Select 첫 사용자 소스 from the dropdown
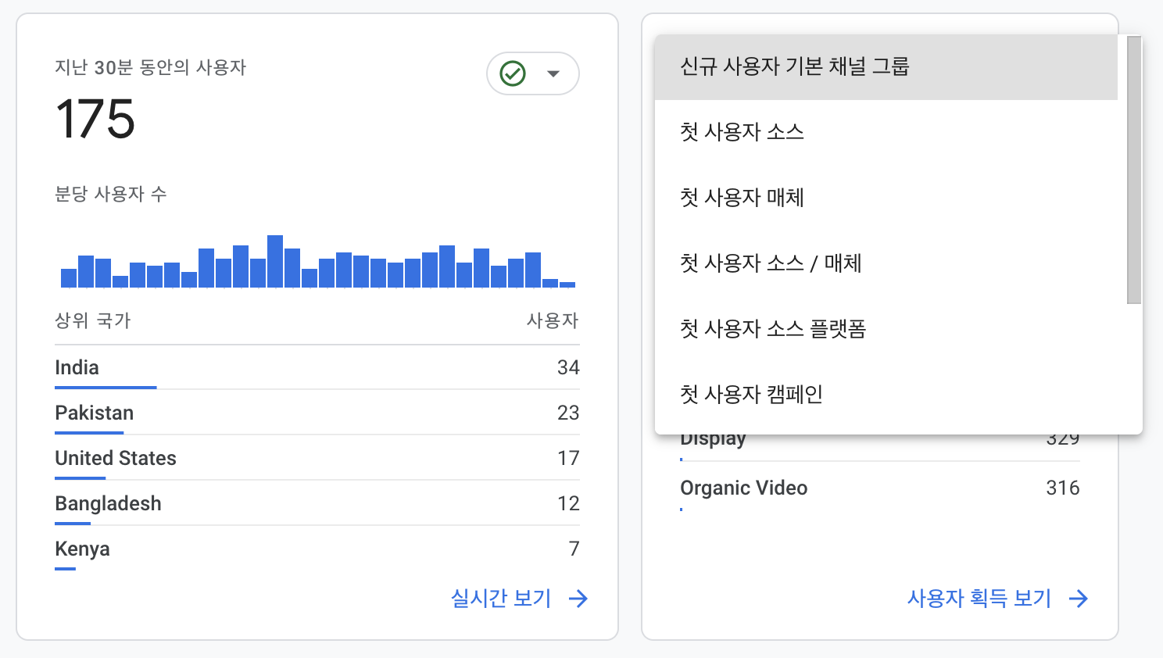The image size is (1163, 658). pos(741,132)
